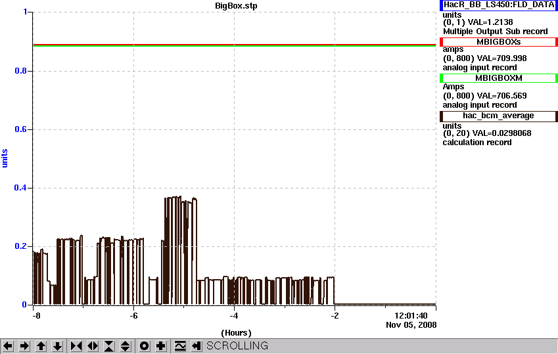Click the 0.8 y-axis tick label

tap(20, 71)
